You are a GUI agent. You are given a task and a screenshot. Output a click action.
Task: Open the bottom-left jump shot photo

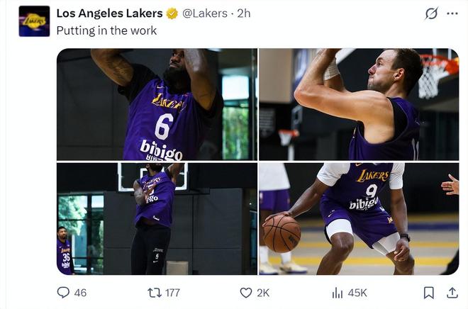tap(157, 219)
